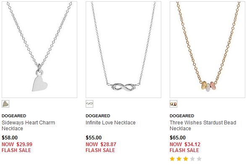Click the last gray rating star
Screen dimensions: 247x165
199,159
